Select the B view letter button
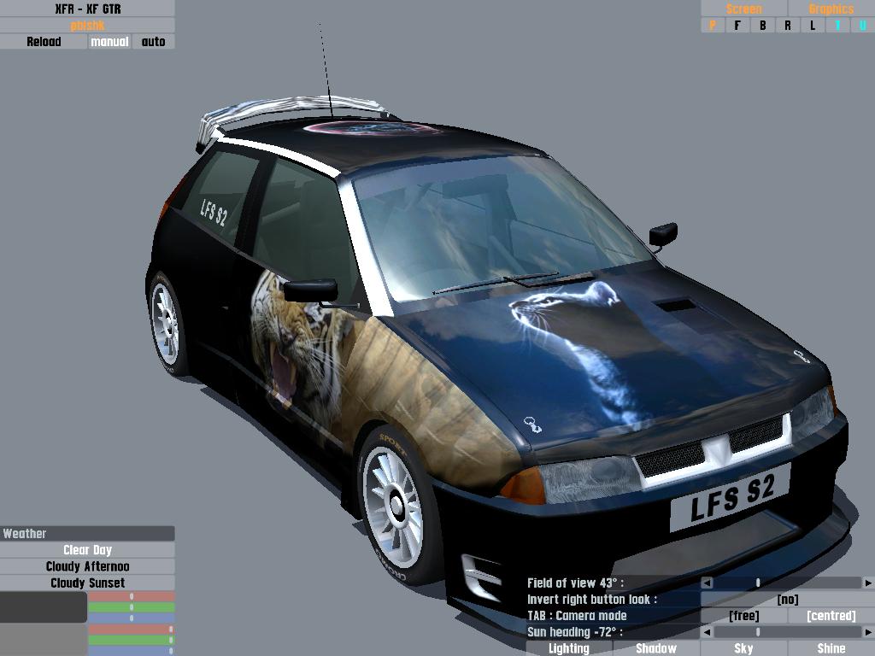Screen dimensions: 875x656 pos(763,25)
